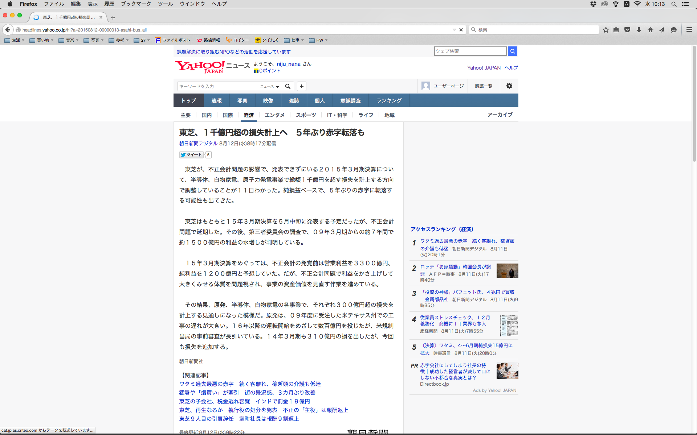The image size is (697, 435).
Task: Switch to the ランキング tab
Action: click(389, 100)
